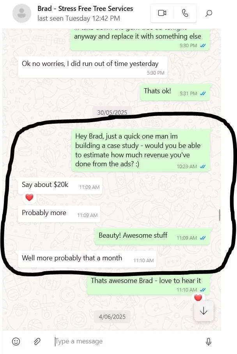This screenshot has width=237, height=354.
Task: Open contact info from Brad's chat title
Action: [85, 9]
